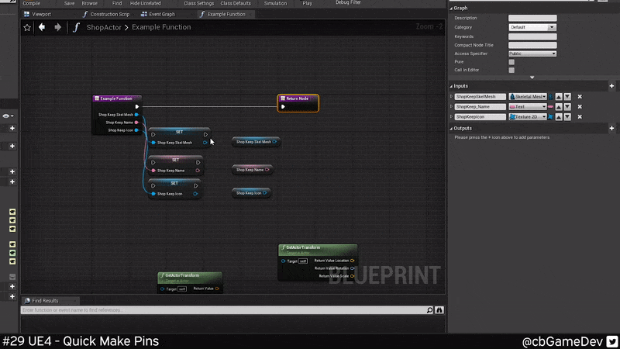Open the Access Specifier dropdown
The image size is (620, 349).
532,54
